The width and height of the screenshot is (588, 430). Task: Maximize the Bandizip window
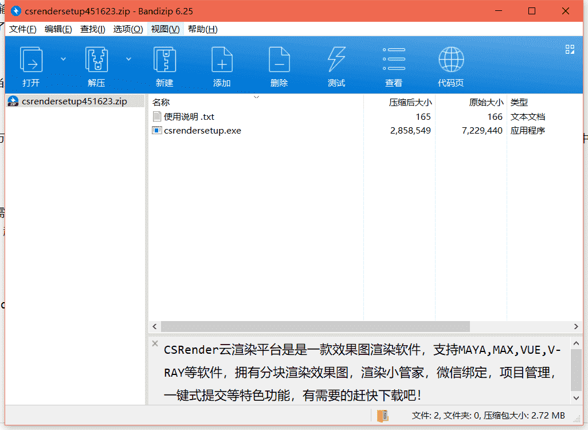(532, 11)
